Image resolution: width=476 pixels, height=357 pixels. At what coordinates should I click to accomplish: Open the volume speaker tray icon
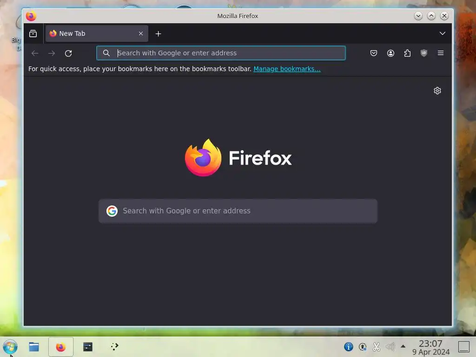(x=390, y=346)
